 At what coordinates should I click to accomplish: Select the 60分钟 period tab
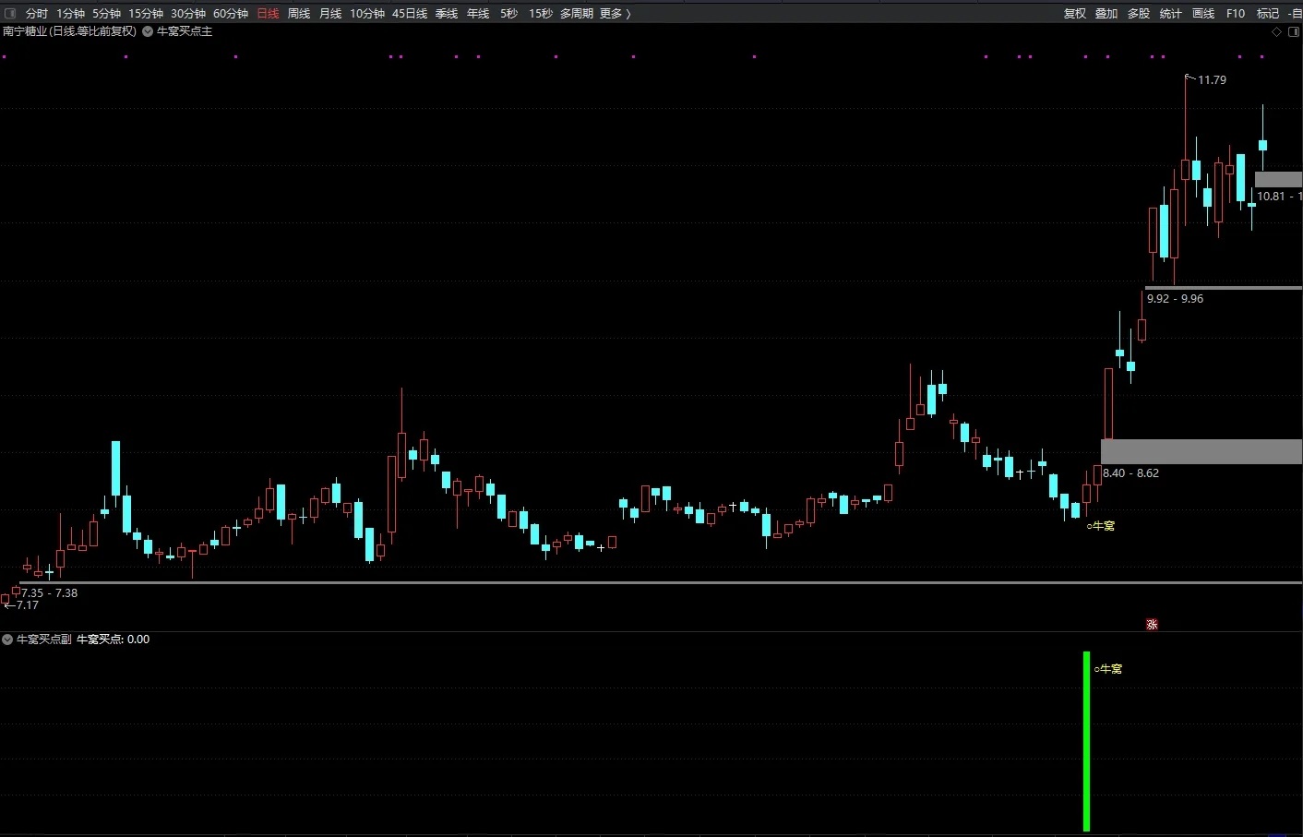pyautogui.click(x=231, y=13)
